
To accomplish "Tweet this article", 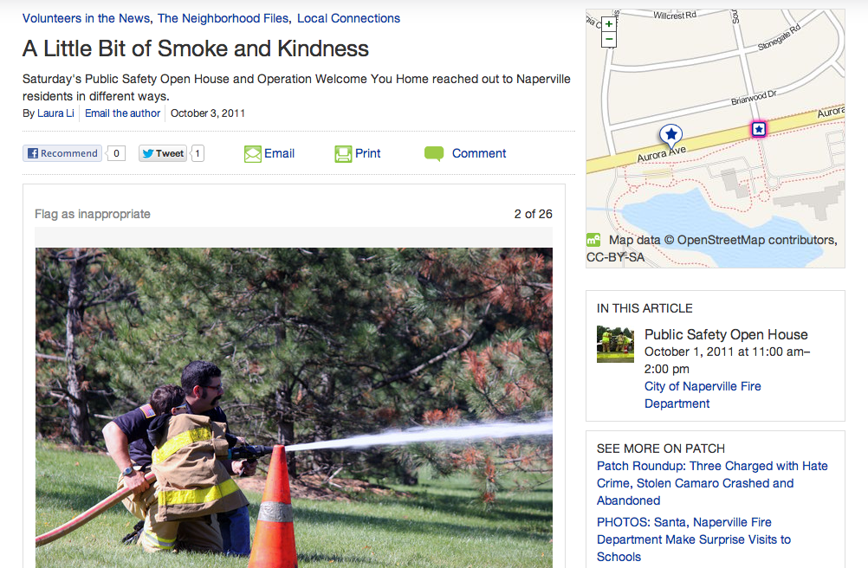I will click(x=163, y=153).
